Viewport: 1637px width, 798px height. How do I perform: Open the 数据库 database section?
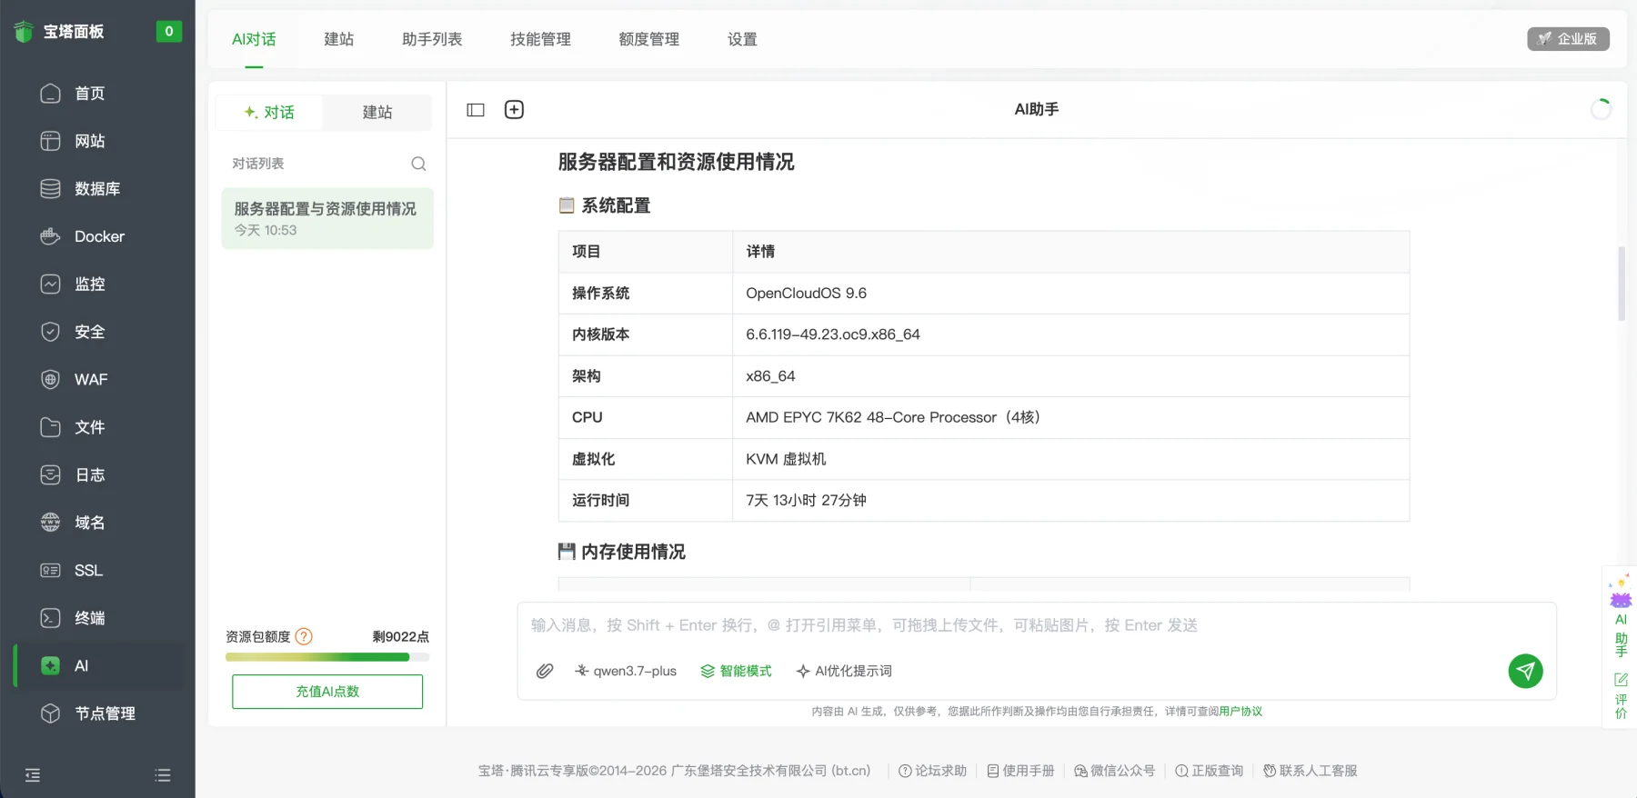[x=97, y=189]
